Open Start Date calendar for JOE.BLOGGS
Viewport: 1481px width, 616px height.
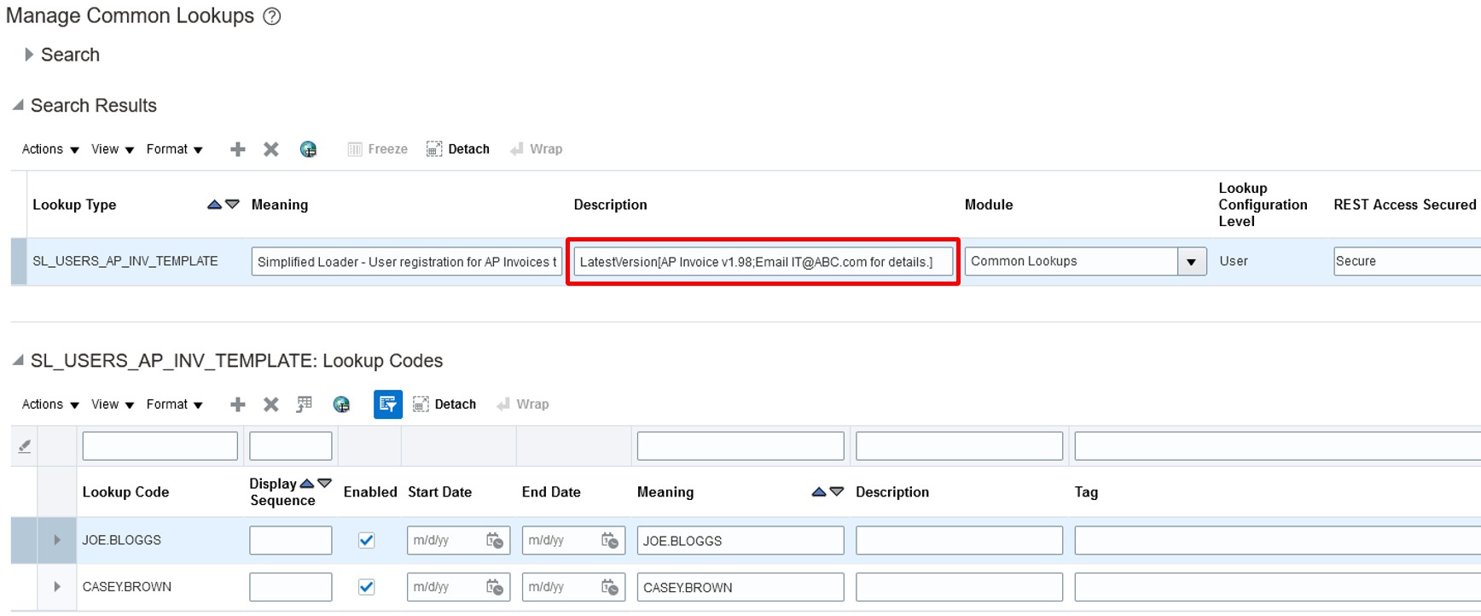coord(495,541)
